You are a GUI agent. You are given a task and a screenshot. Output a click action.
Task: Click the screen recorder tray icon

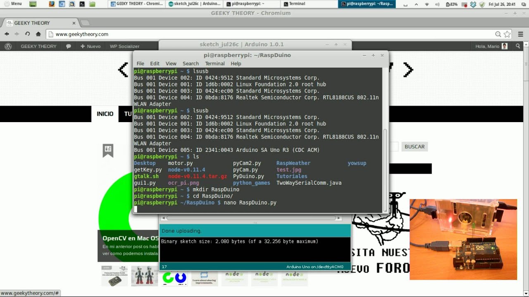465,4
